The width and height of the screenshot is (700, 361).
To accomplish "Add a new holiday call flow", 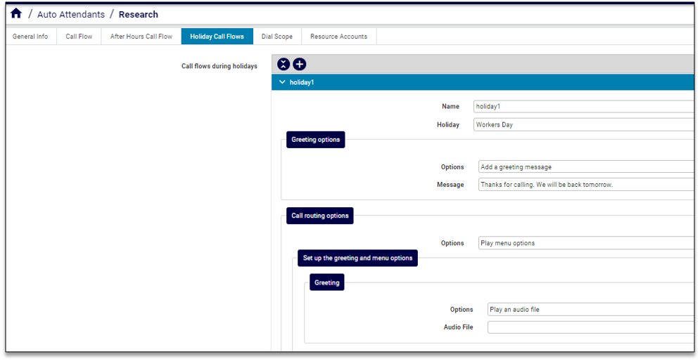I will click(x=300, y=64).
